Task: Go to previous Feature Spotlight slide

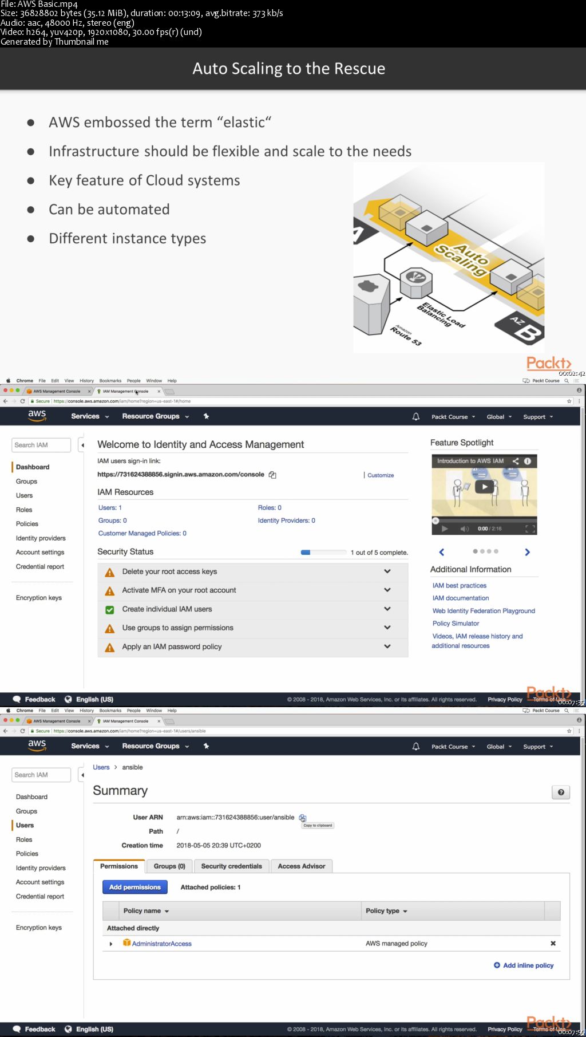Action: click(441, 552)
